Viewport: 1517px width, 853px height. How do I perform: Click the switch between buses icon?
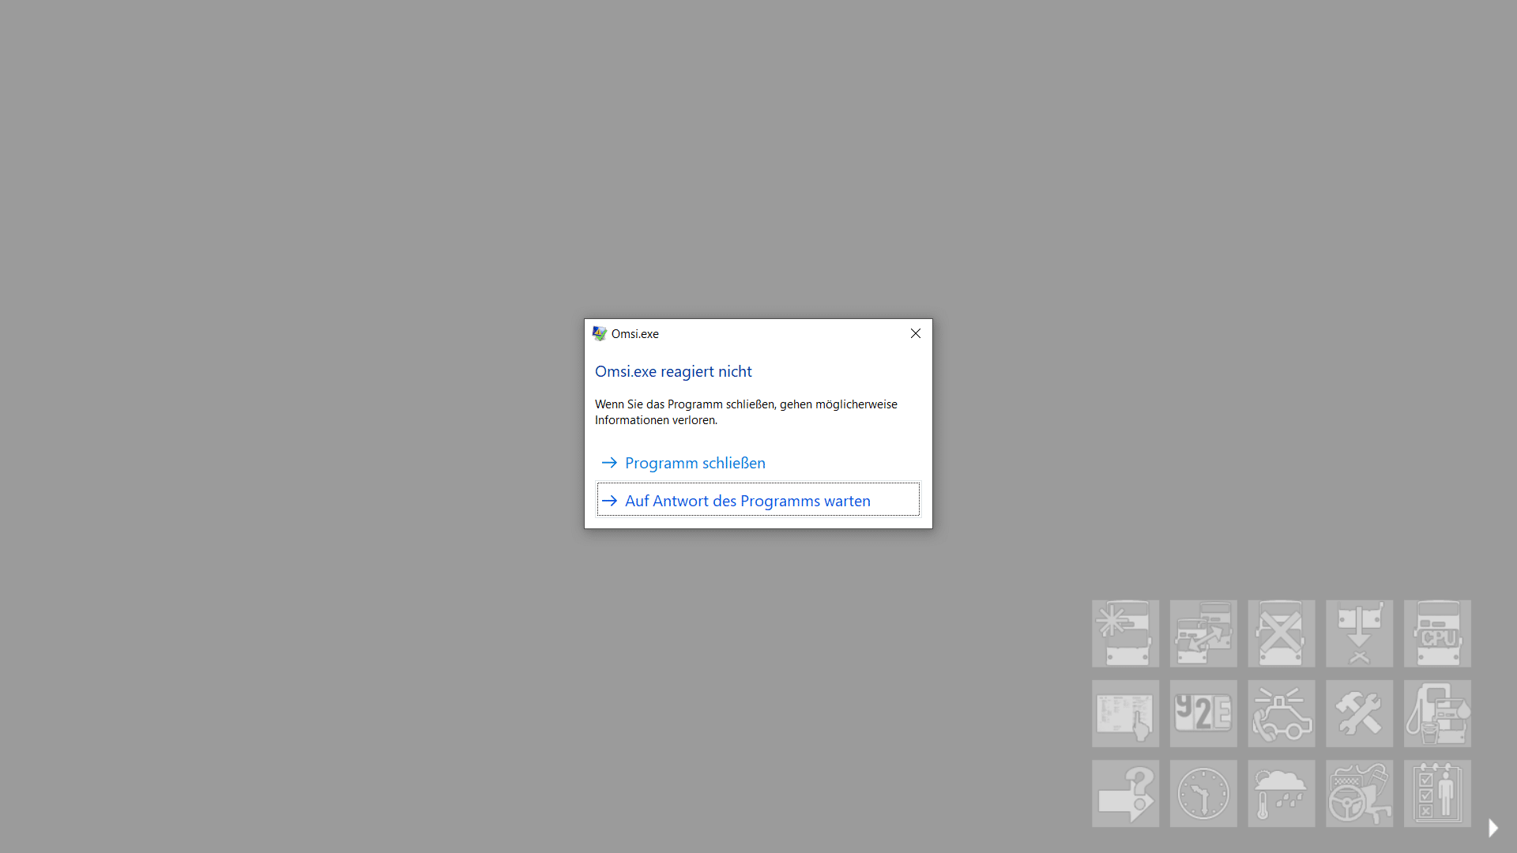click(x=1203, y=633)
